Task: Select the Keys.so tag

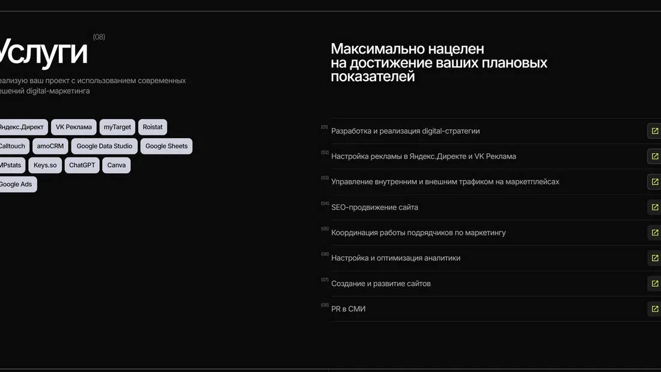Action: [x=44, y=165]
